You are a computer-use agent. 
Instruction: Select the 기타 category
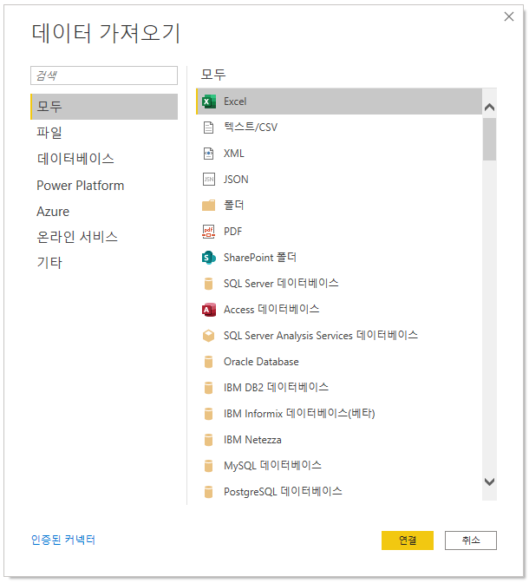(104, 263)
